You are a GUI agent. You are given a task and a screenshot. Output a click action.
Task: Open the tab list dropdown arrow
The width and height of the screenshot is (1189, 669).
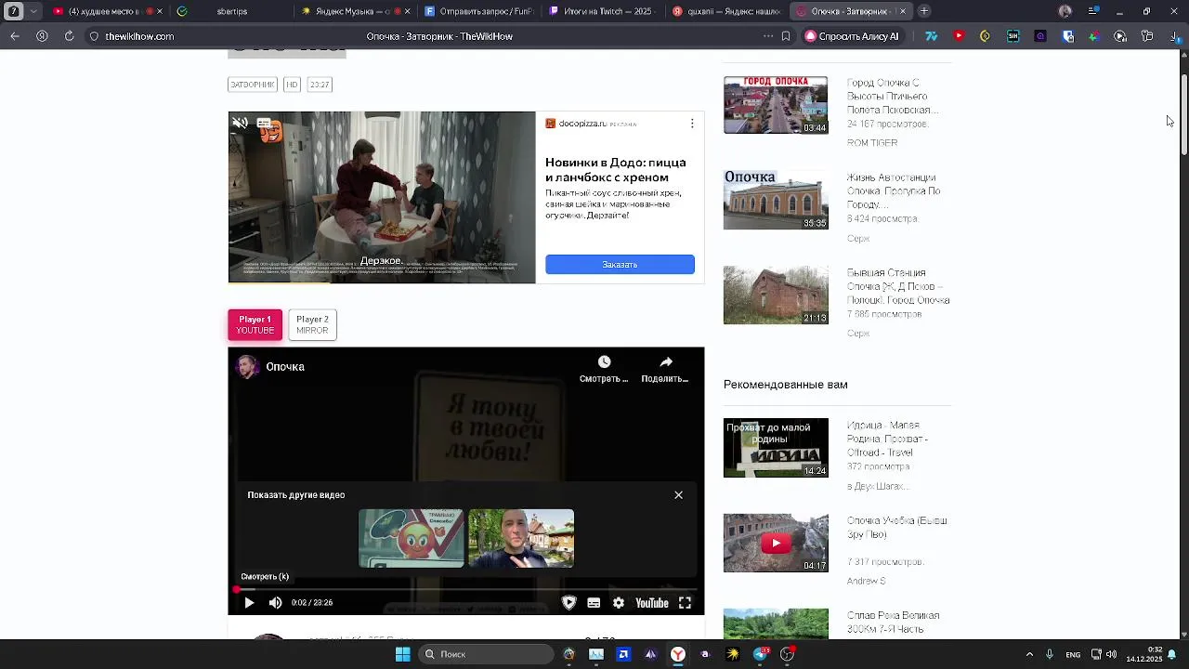[34, 11]
